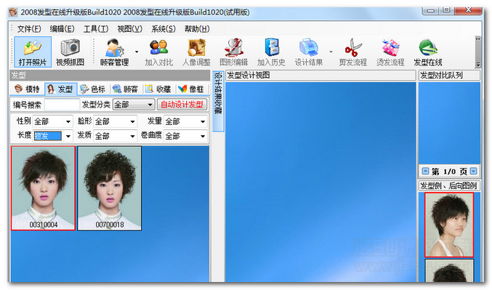Go to previous page in compare queue
Screen dimensions: 492x290
pos(425,171)
